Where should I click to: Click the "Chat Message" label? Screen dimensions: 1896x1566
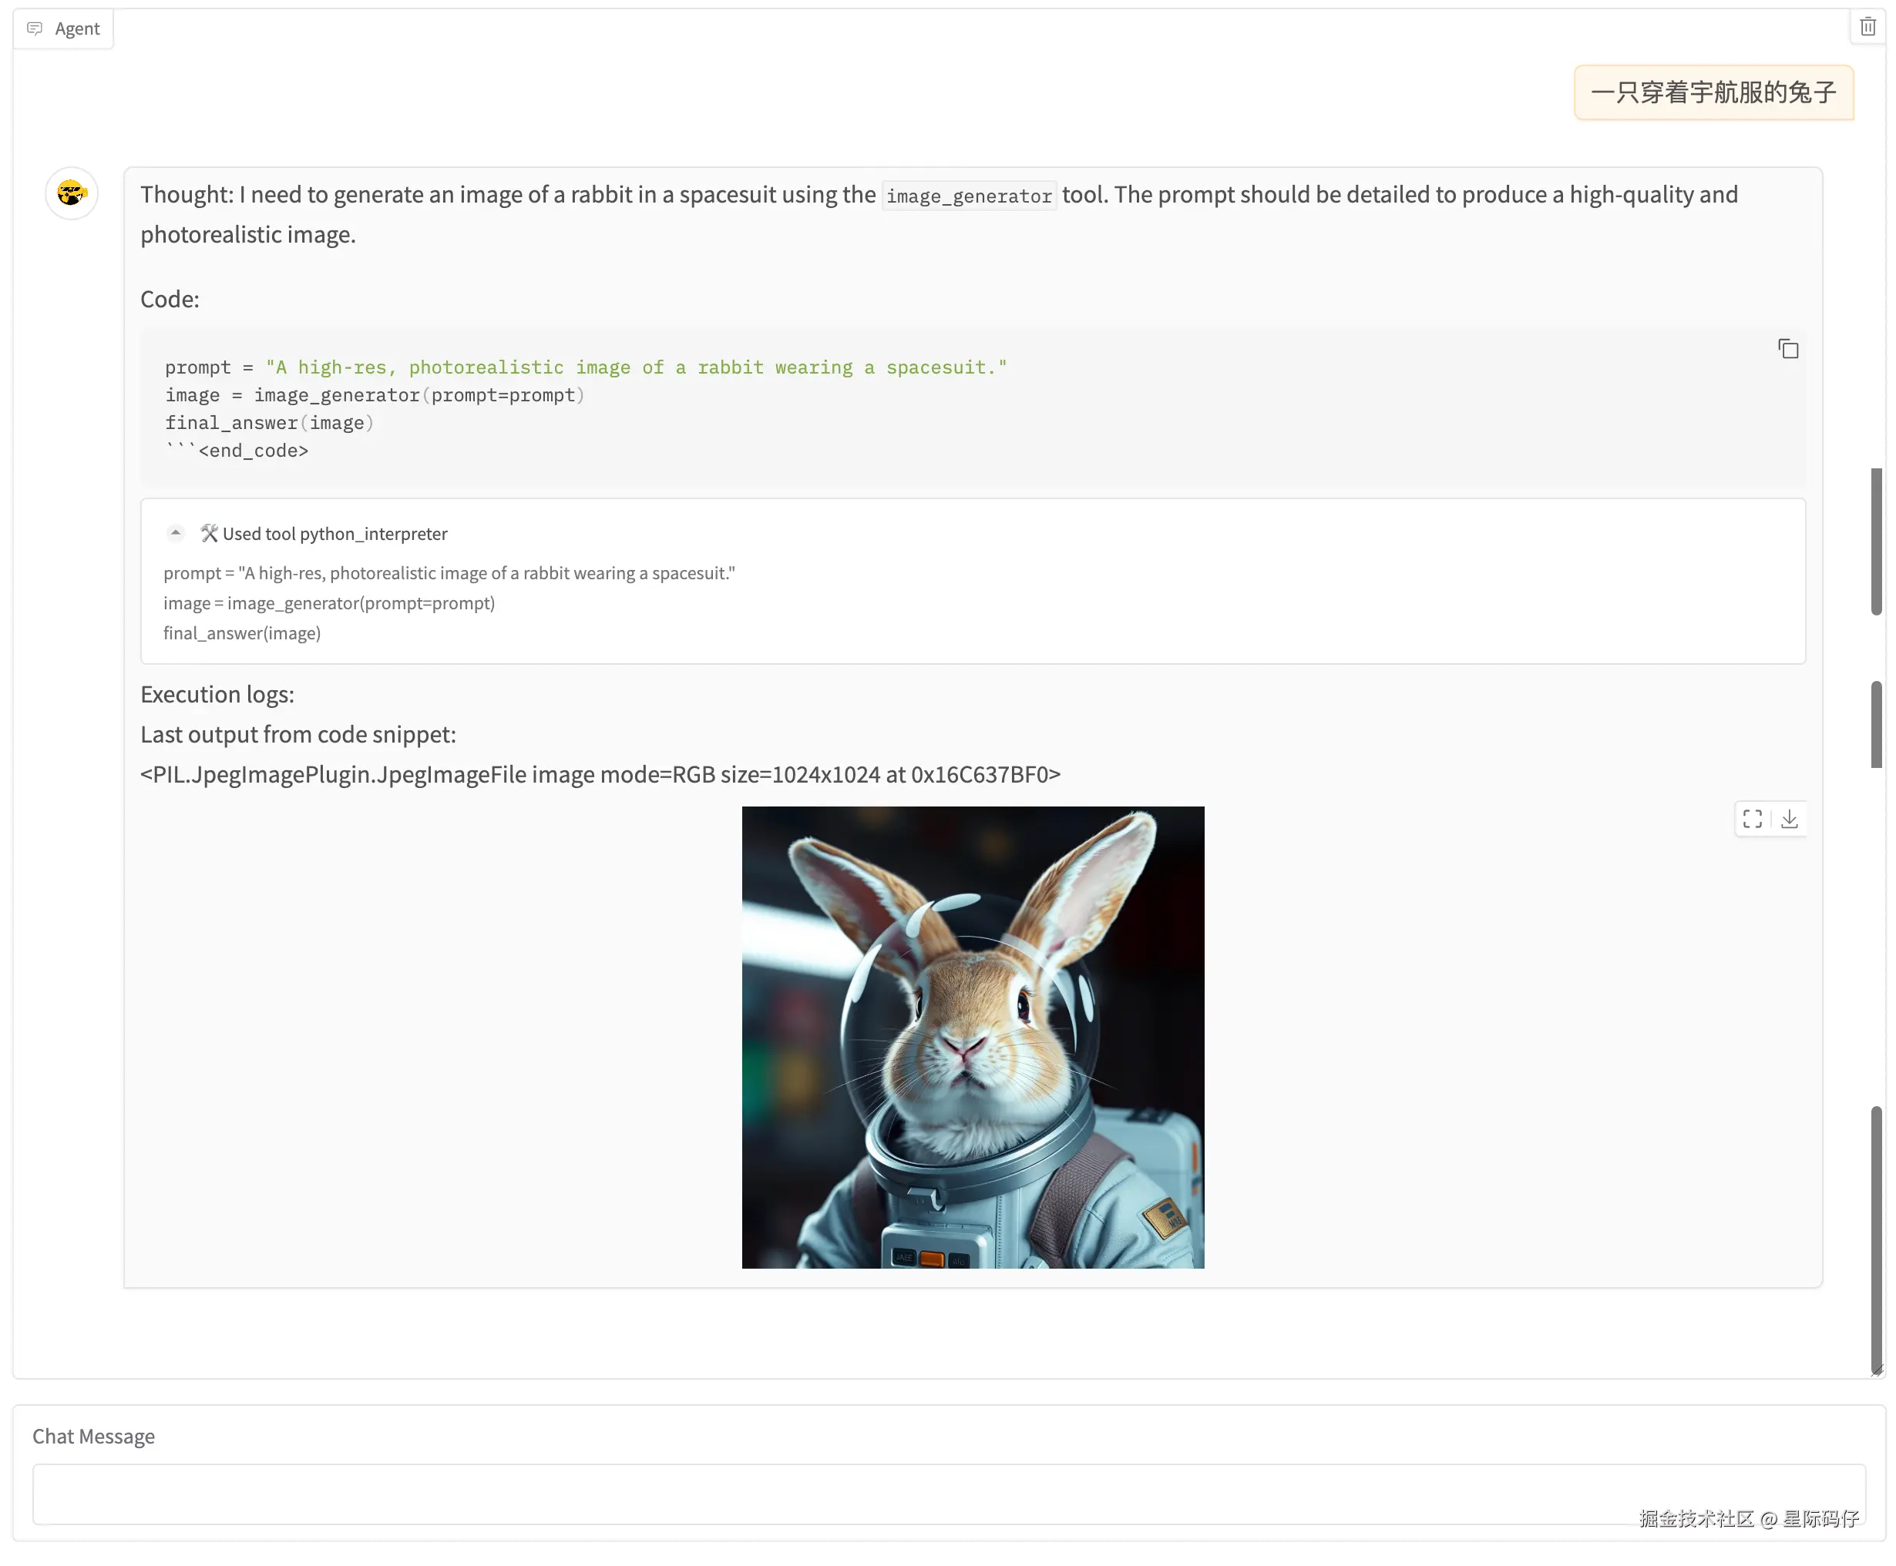pyautogui.click(x=94, y=1436)
